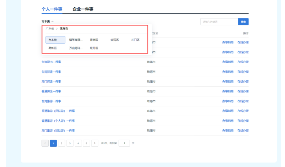Click 办事指南 for 台湾旅游一件事

coord(228,101)
